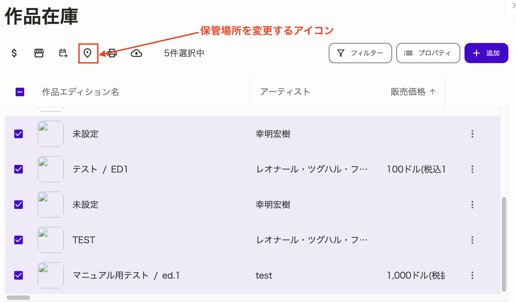This screenshot has width=516, height=302.
Task: Click artist test in last row
Action: click(264, 275)
